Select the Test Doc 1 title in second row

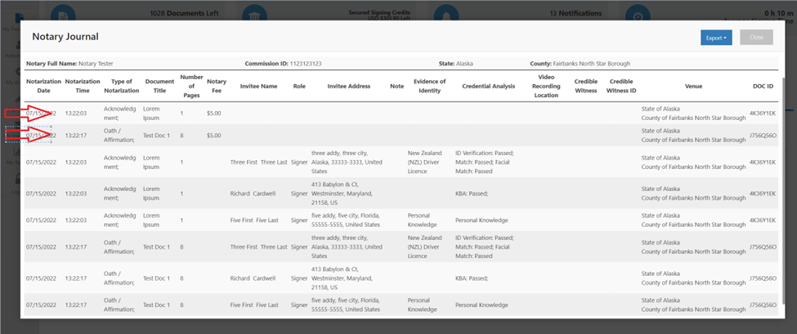(157, 136)
